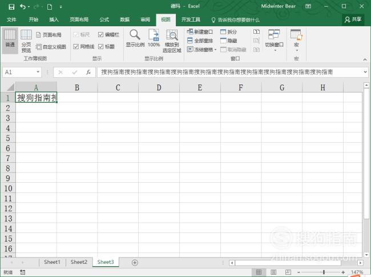Switch to Sheet1 tab
The image size is (371, 277).
point(52,262)
